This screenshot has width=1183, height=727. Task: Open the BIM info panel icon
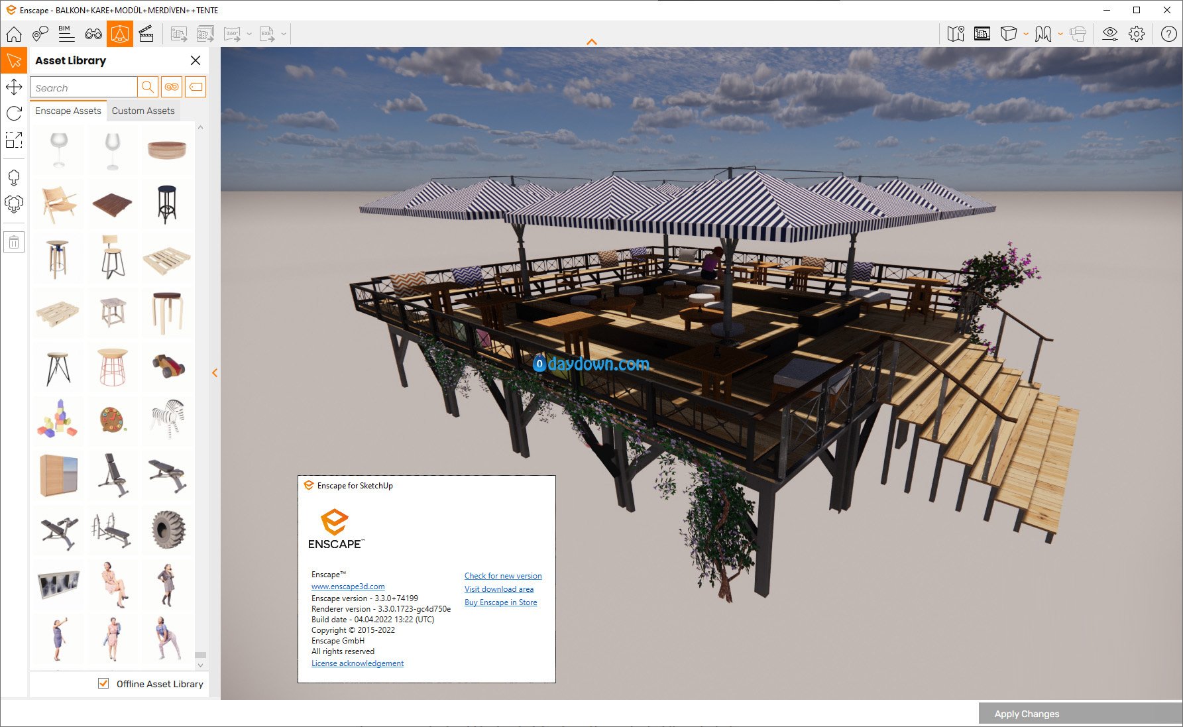click(66, 34)
